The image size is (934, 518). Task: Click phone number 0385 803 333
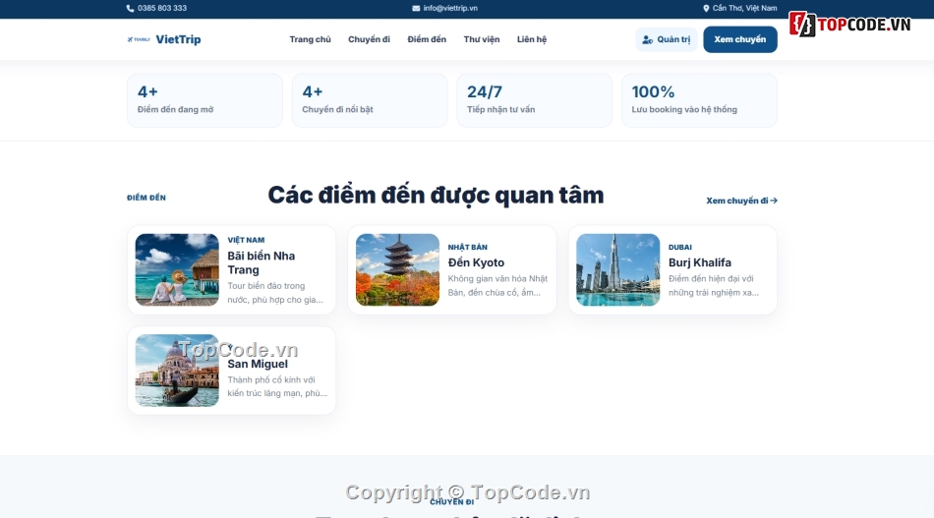(162, 8)
